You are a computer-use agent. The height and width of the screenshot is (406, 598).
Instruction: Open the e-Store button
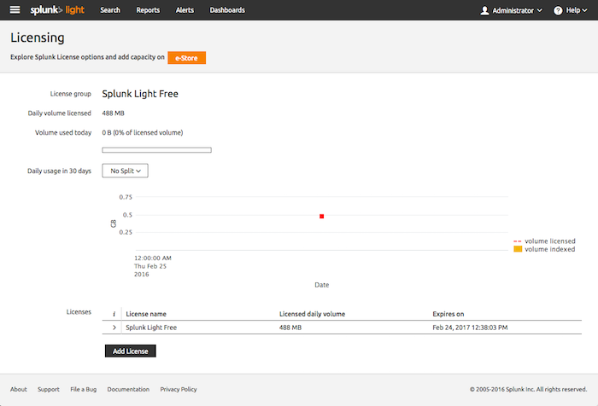click(186, 58)
